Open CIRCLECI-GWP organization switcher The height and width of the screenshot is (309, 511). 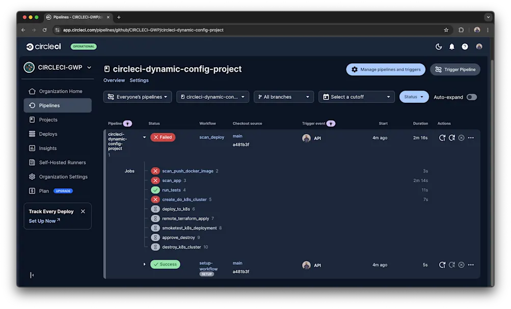(x=58, y=67)
